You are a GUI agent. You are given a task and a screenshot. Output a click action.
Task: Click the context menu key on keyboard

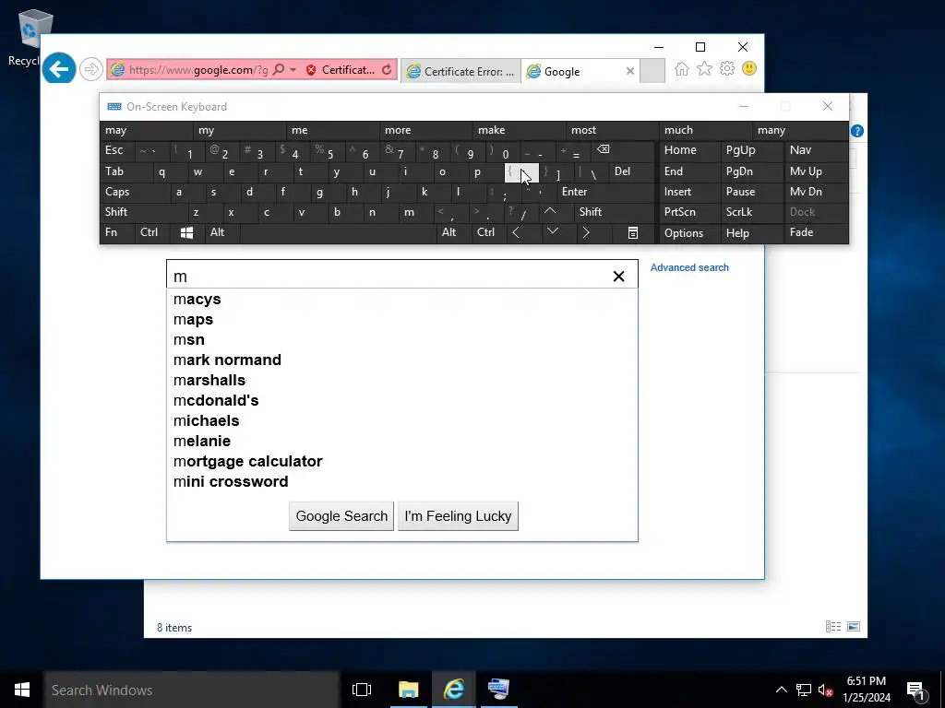[x=633, y=233]
